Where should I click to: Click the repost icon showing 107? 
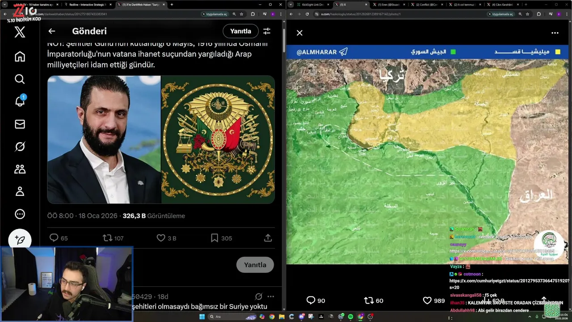tap(108, 238)
